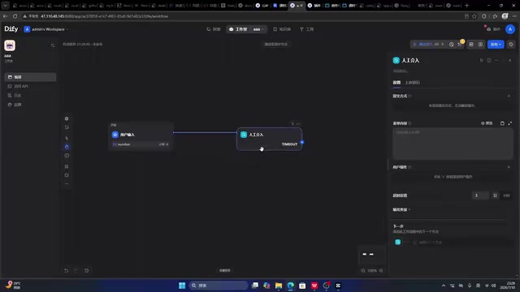This screenshot has width=520, height=292.
Task: Click the select next node field under 下一步
Action: tap(462, 243)
